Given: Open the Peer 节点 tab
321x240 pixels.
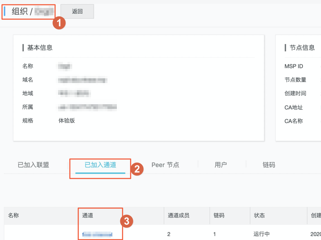Looking at the screenshot, I should coord(165,165).
